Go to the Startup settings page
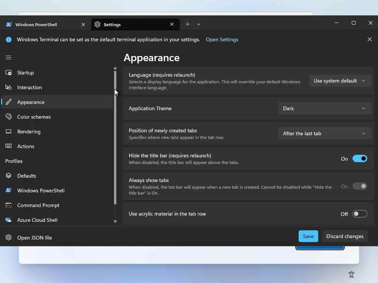 point(57,73)
